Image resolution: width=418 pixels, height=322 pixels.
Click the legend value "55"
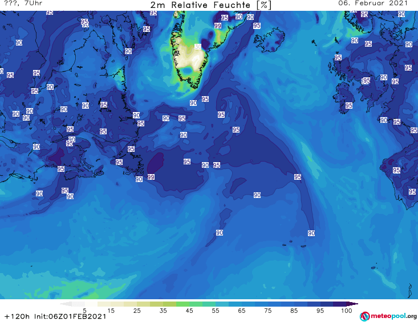click(216, 311)
